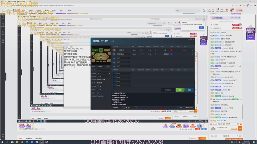Click the orange horn icon in the room chat bar
This screenshot has height=144, width=257.
pyautogui.click(x=129, y=108)
